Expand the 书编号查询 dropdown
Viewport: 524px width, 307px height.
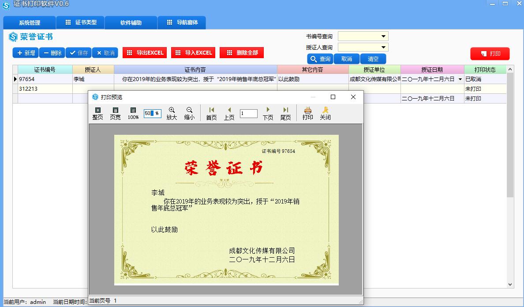(x=383, y=37)
